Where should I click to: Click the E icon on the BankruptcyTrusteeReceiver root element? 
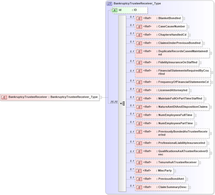click(x=4, y=97)
